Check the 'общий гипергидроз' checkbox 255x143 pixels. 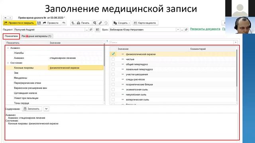click(x=113, y=64)
